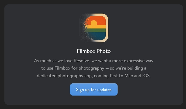Click the yellow sun circle in the icon

(94, 23)
